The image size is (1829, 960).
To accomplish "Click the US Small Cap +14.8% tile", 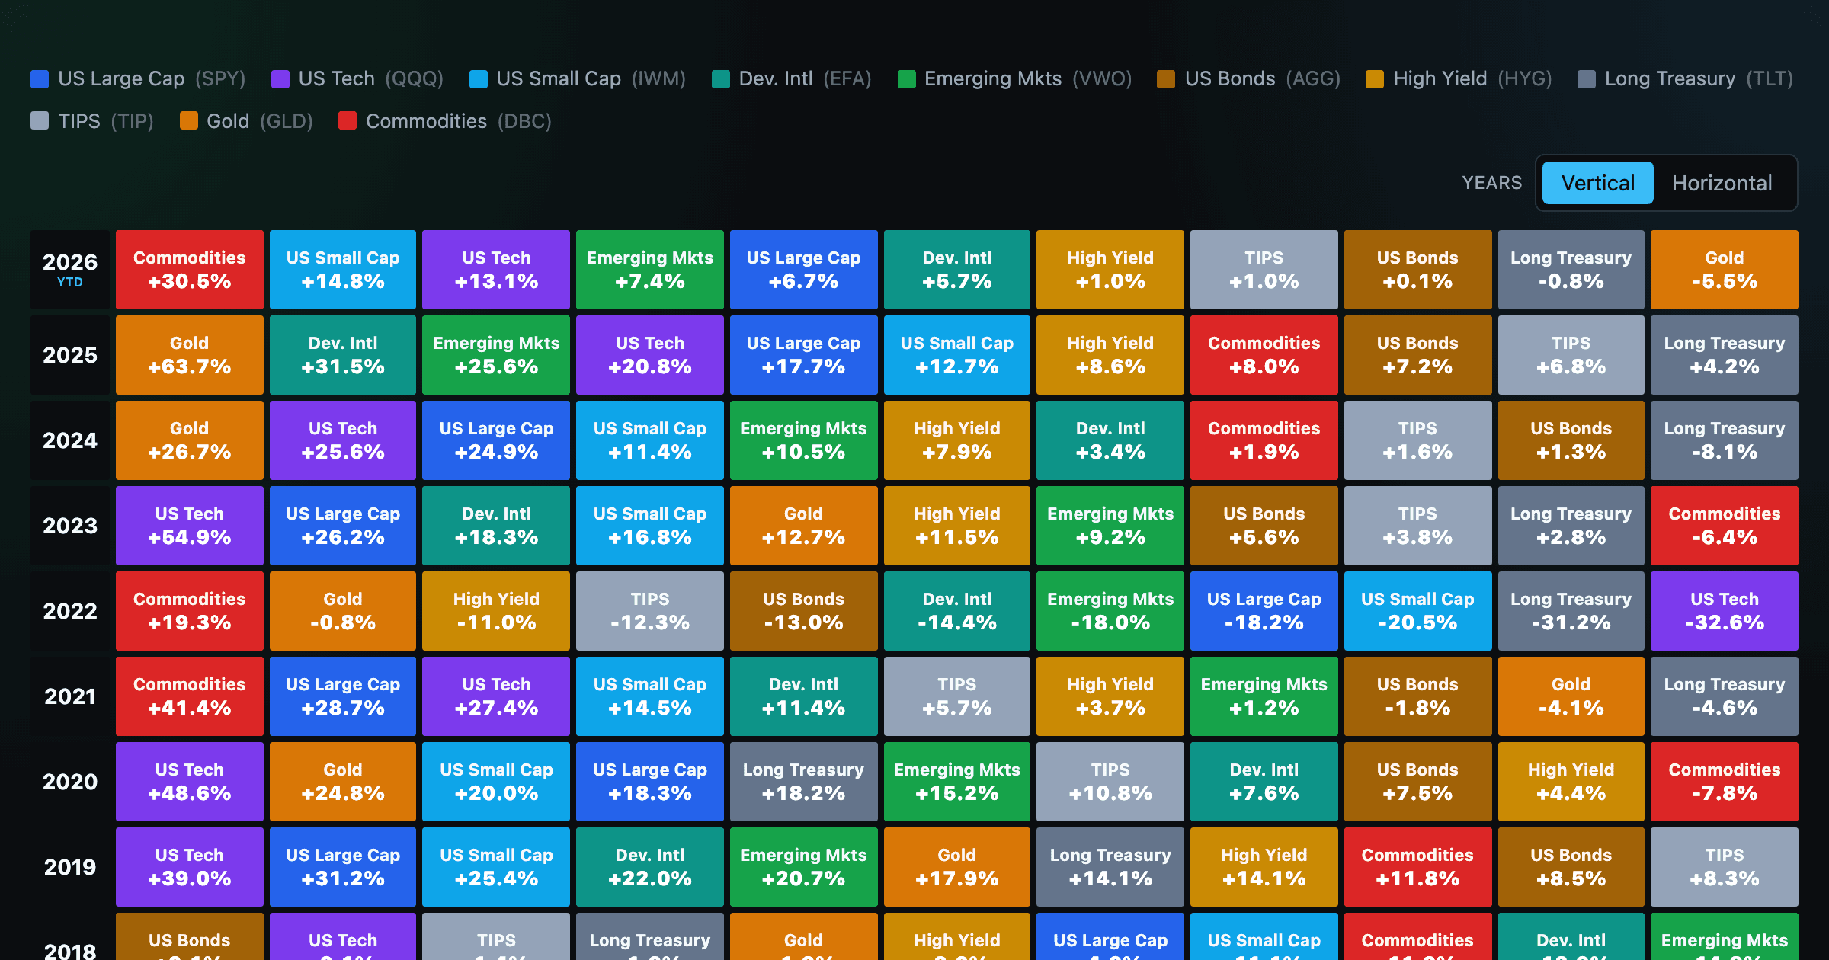I will coord(343,270).
